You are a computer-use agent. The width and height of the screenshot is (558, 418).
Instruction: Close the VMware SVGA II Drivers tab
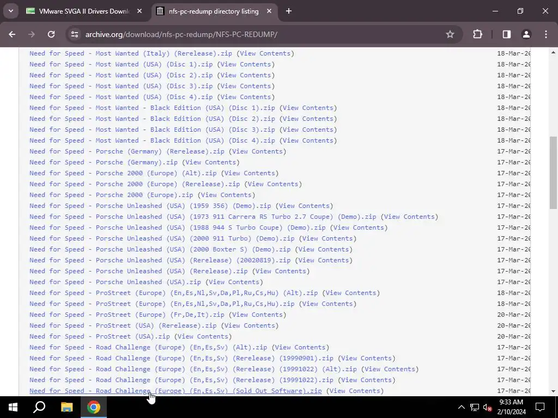pyautogui.click(x=139, y=11)
